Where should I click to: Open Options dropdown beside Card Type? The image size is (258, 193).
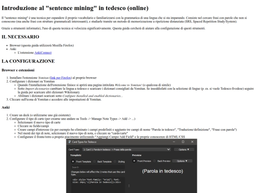pyautogui.click(x=184, y=150)
